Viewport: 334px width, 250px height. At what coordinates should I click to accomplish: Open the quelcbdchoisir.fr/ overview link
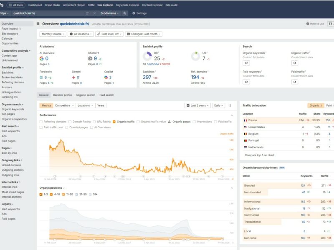click(x=75, y=24)
